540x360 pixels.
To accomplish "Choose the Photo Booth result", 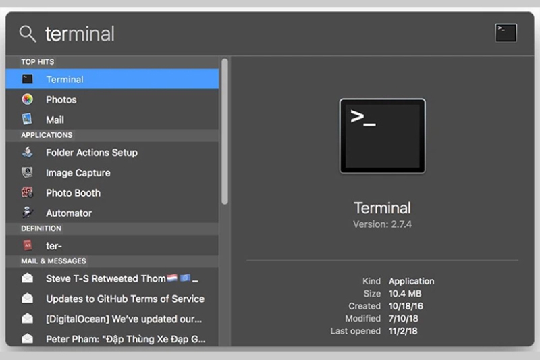I will point(112,193).
